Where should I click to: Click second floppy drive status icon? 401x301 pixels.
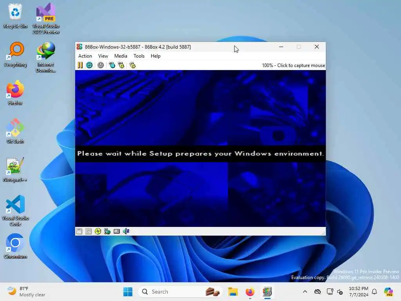(89, 231)
